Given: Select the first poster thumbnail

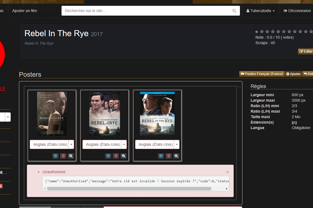Looking at the screenshot, I should coord(52,113).
